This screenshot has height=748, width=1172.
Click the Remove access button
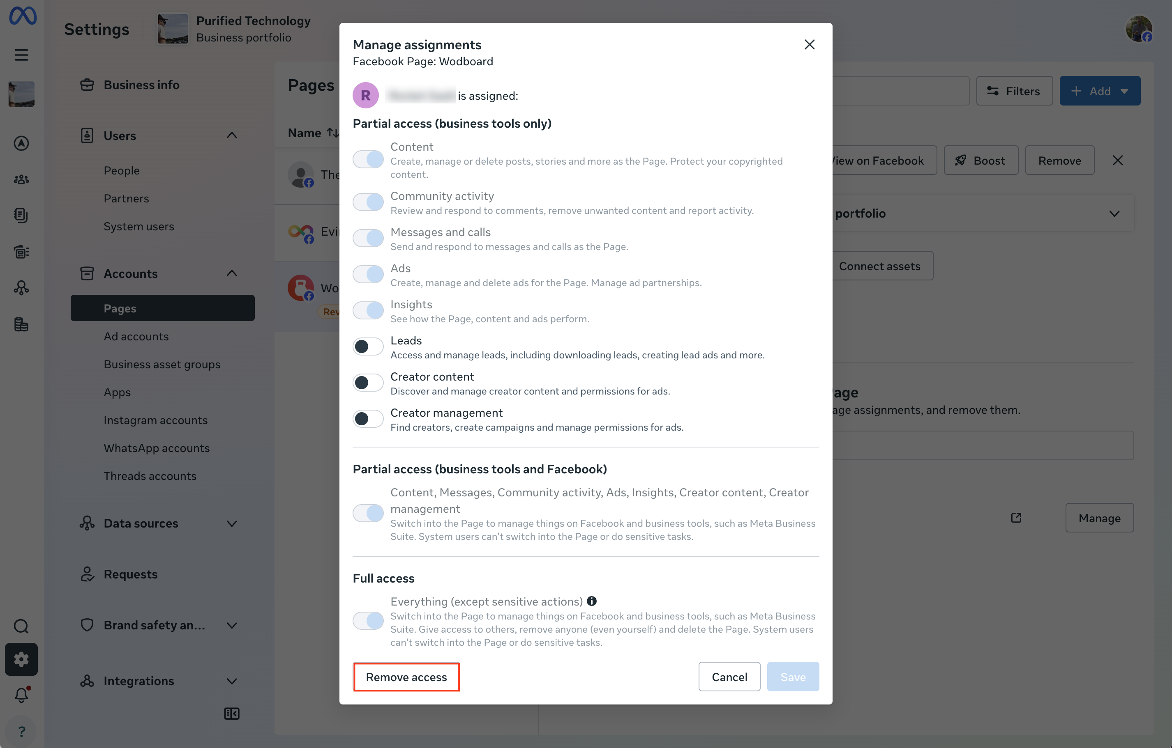tap(406, 677)
